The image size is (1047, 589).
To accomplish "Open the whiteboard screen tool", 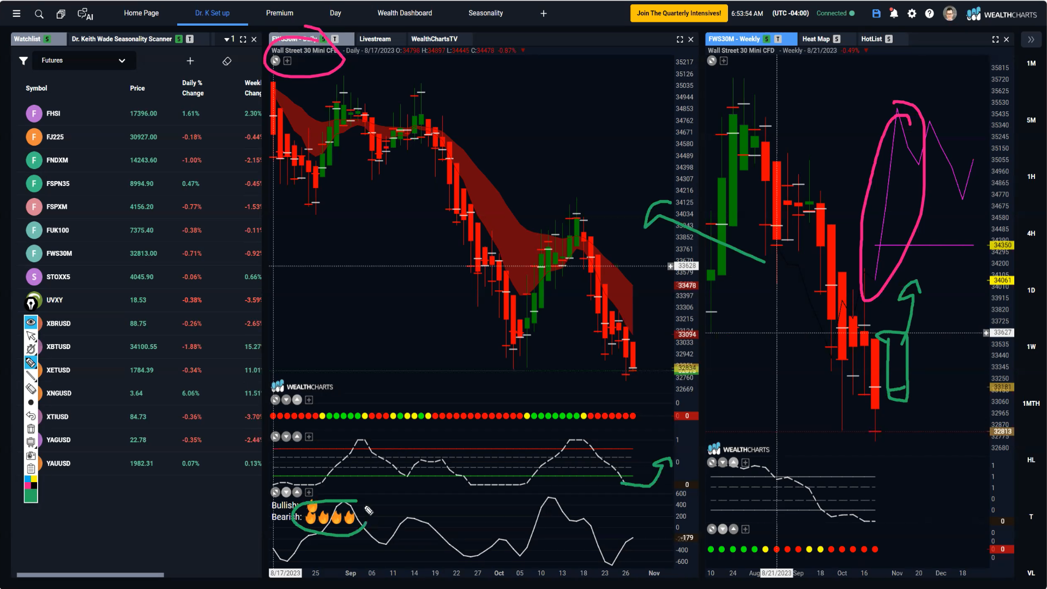I will (31, 442).
